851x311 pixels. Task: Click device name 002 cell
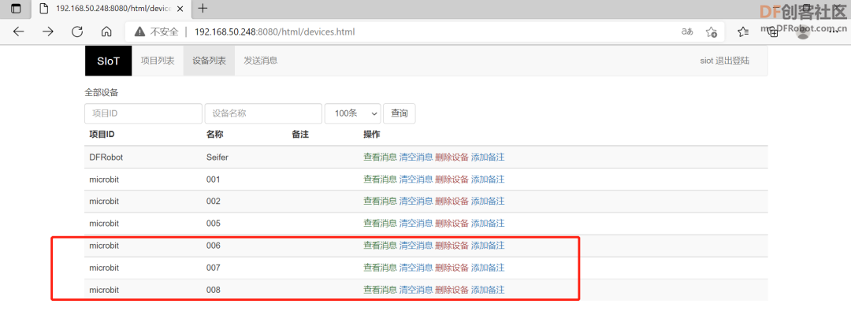coord(214,202)
